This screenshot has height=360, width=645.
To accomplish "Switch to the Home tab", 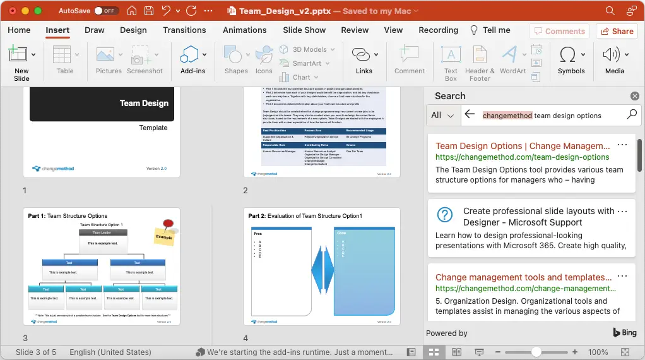I will coord(19,30).
